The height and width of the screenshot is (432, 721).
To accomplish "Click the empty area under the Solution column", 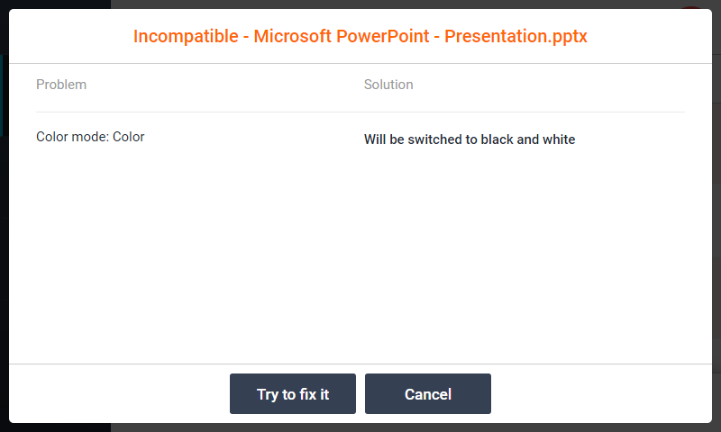I will (x=523, y=252).
